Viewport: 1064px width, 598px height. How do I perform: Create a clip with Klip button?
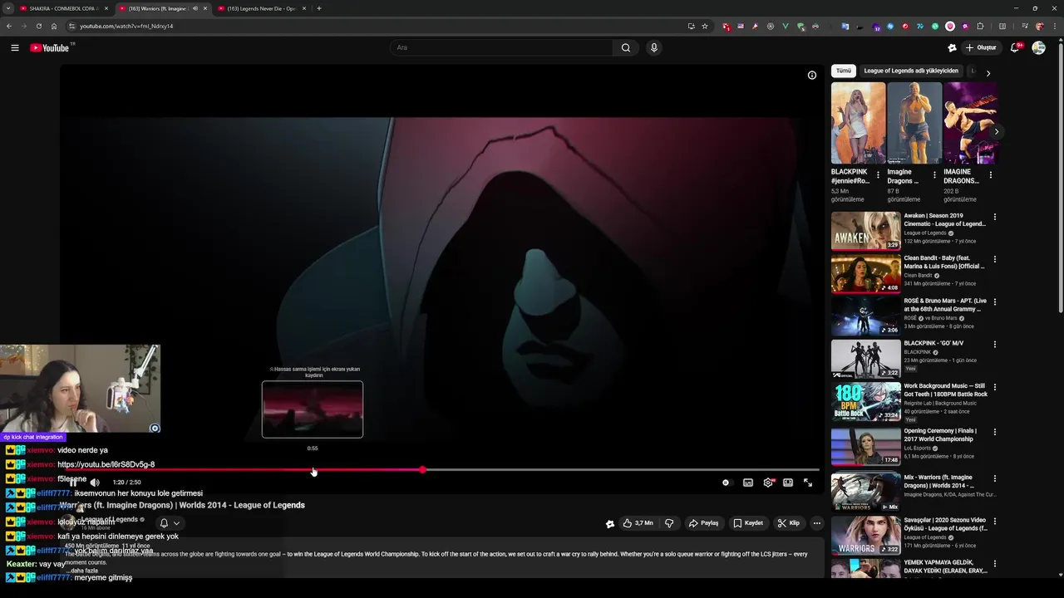point(788,523)
